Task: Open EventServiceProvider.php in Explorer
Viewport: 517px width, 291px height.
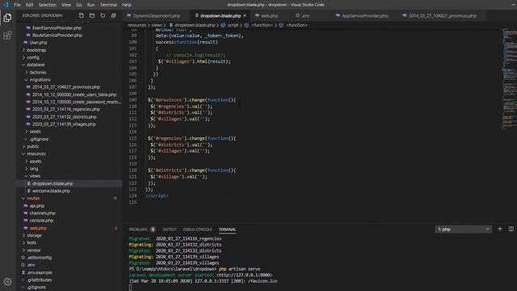Action: [57, 27]
